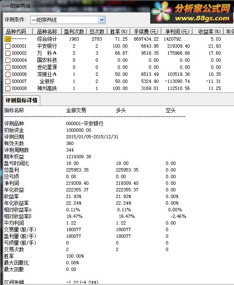Click the 空头 column heading
Viewport: 234px width, 285px height.
click(171, 110)
